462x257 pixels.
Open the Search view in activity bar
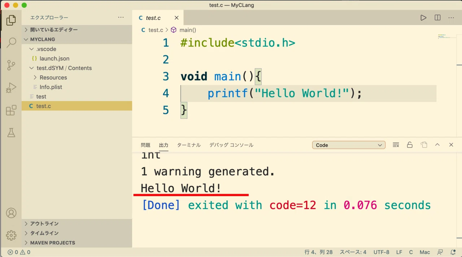11,42
